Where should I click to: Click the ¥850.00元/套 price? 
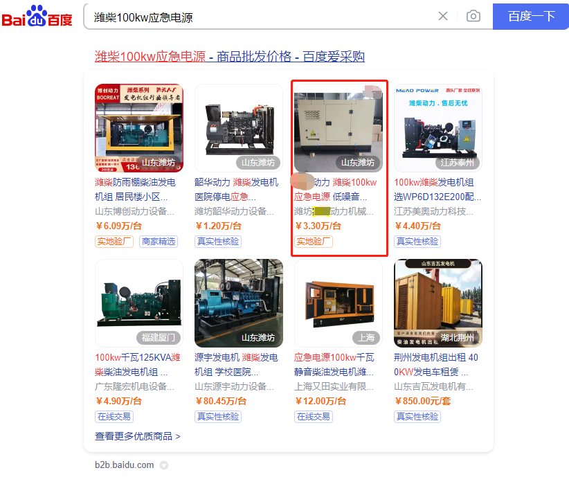pos(423,401)
